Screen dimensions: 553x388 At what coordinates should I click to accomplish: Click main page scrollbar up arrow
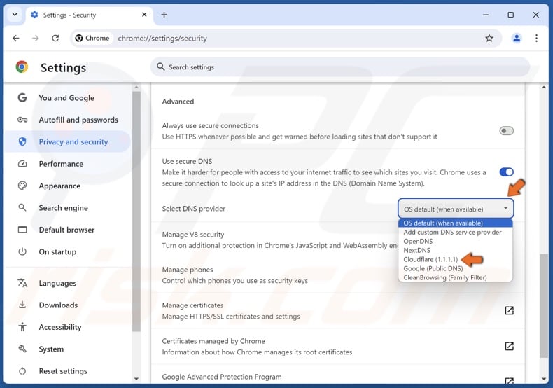pos(544,87)
